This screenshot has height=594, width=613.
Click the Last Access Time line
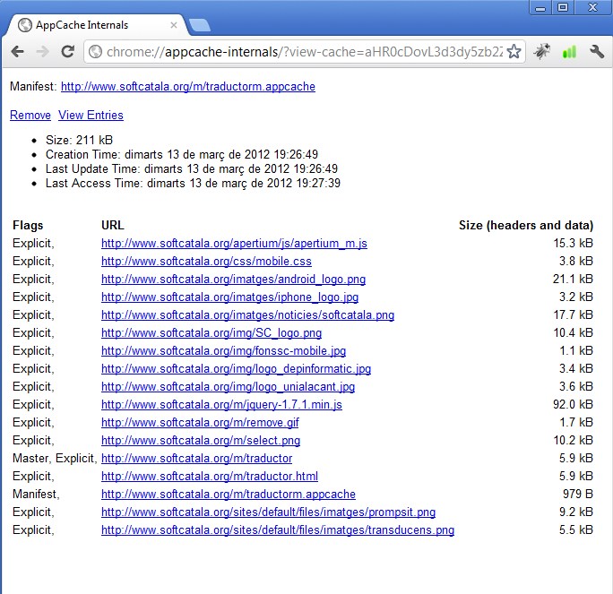[193, 184]
